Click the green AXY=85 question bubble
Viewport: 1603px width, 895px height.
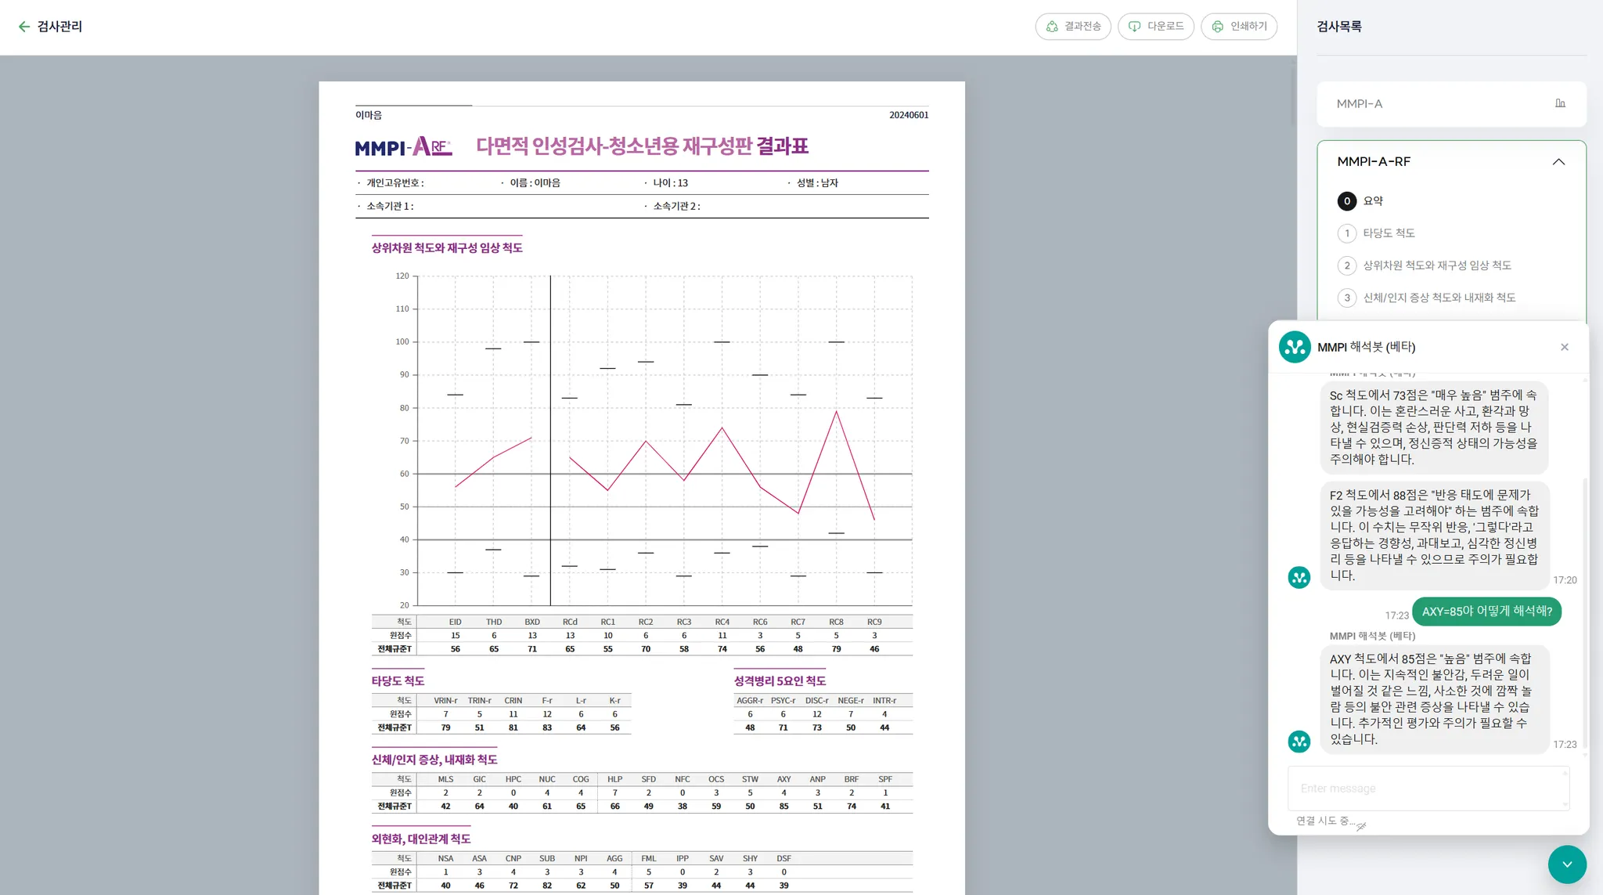pos(1486,612)
